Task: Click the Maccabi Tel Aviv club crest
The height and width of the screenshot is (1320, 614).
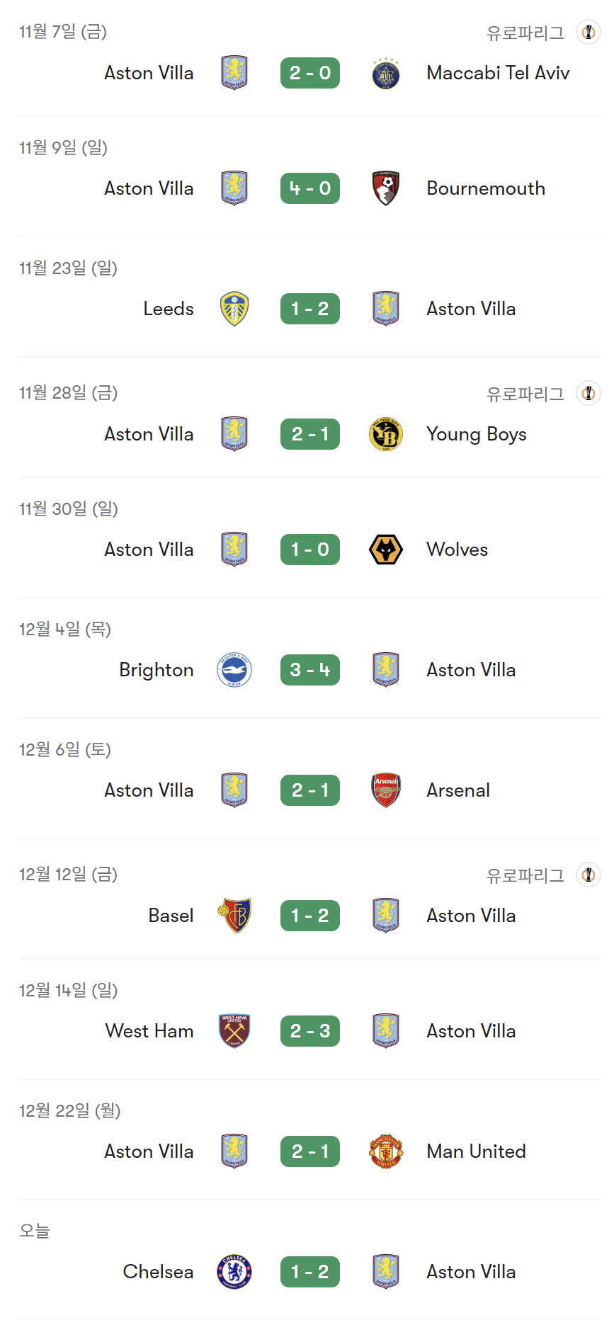Action: tap(385, 73)
